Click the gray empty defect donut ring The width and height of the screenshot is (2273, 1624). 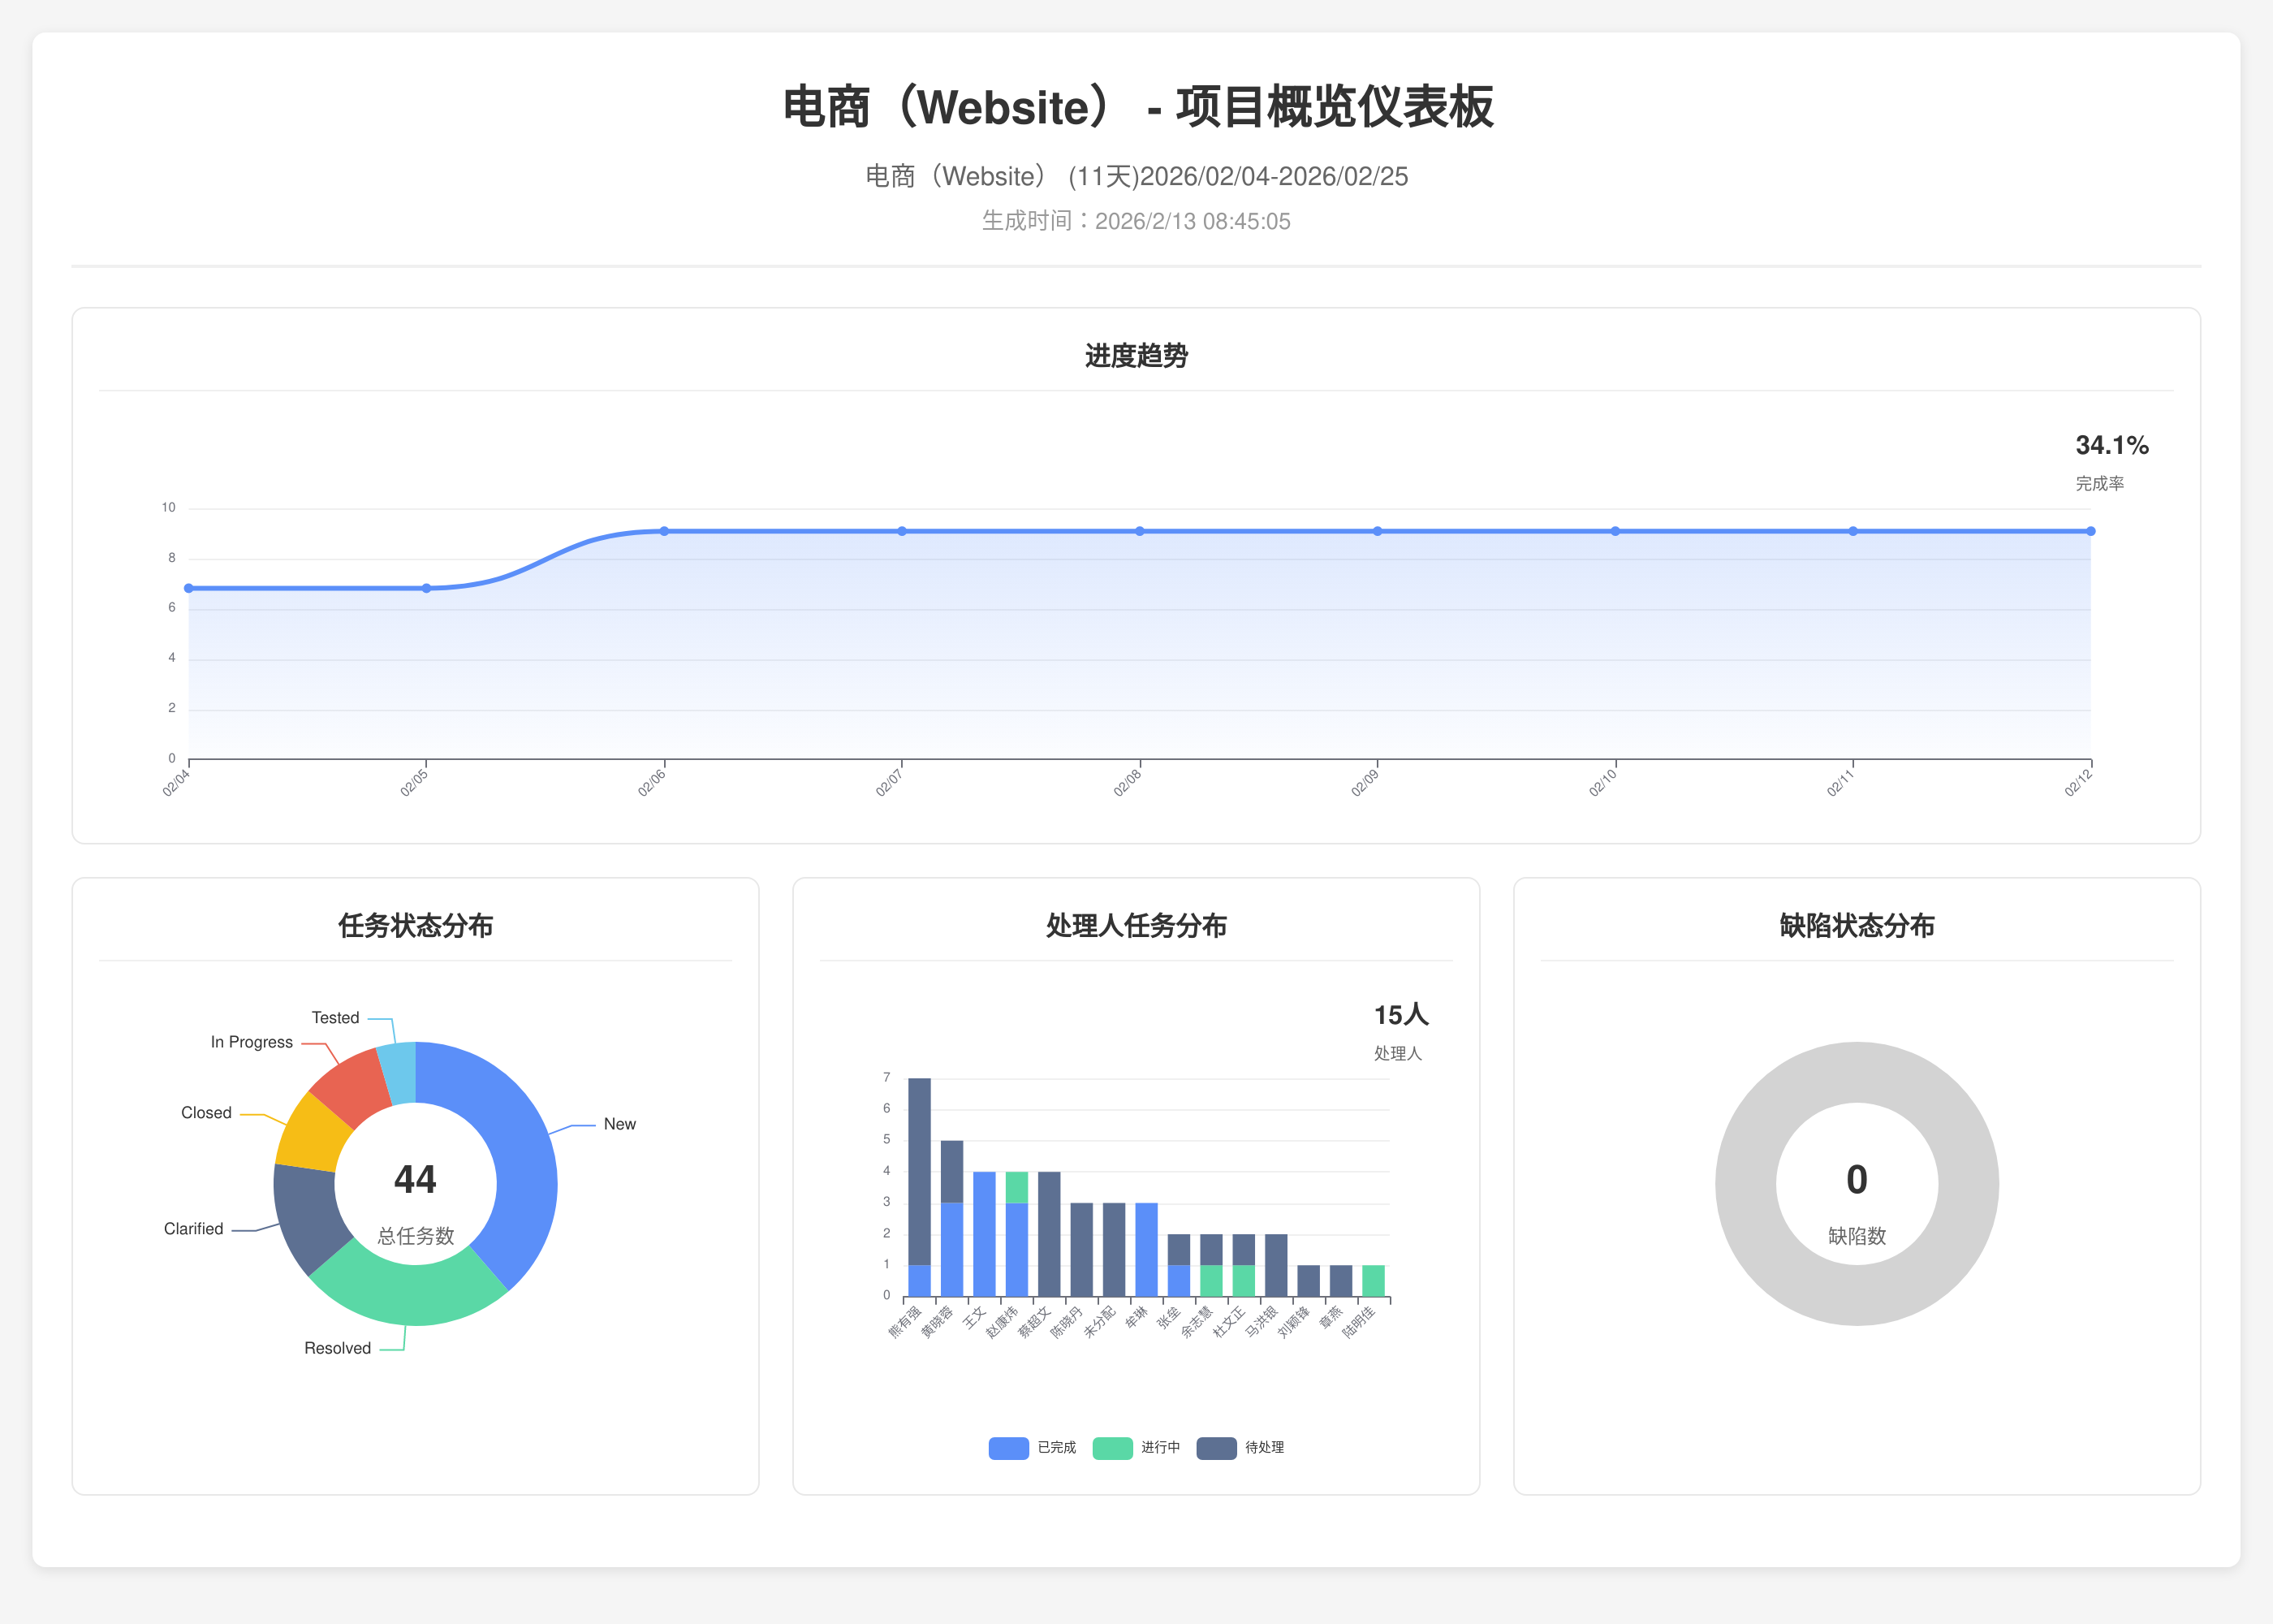coord(1746,1184)
